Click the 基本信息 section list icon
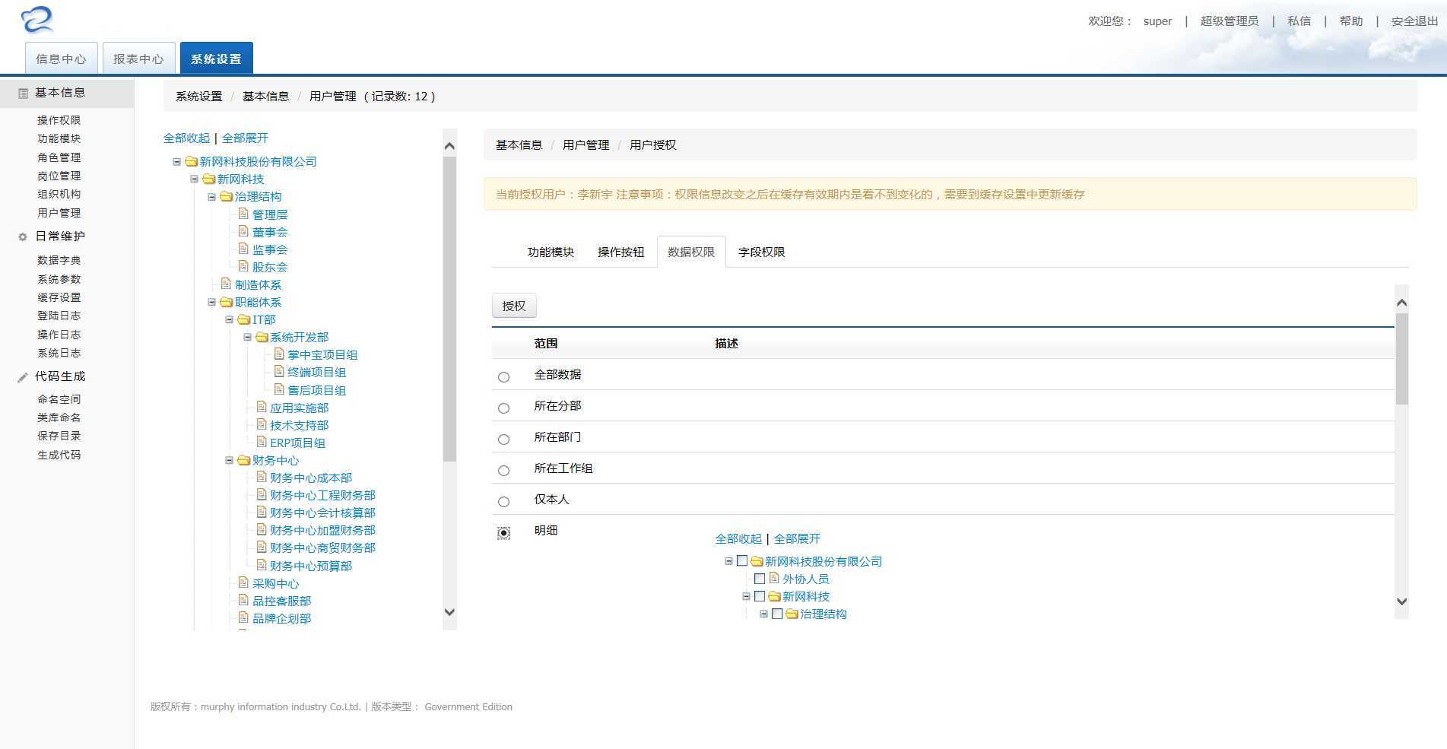Image resolution: width=1447 pixels, height=749 pixels. pos(23,93)
